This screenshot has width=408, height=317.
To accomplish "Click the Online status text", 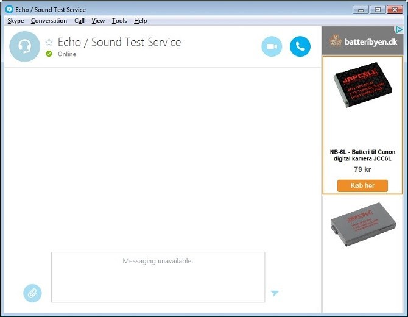I will coord(67,54).
